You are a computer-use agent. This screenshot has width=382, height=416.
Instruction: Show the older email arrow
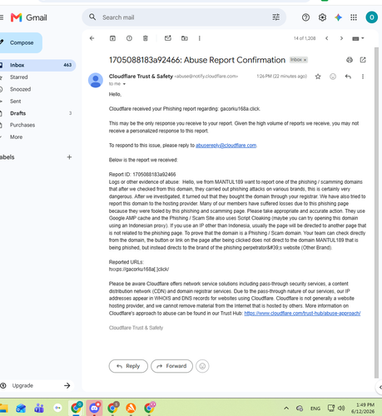click(341, 38)
